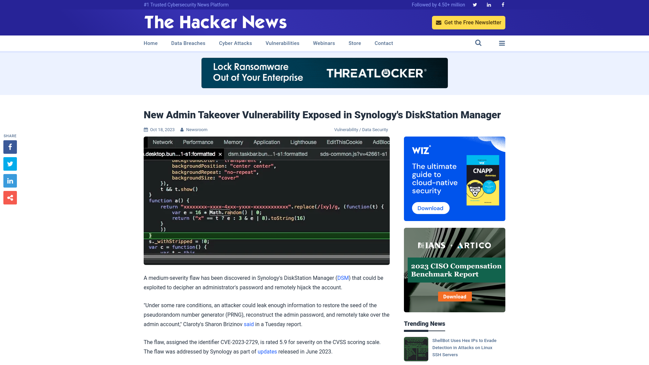
Task: Click the DSM hyperlink in article body
Action: coord(343,278)
